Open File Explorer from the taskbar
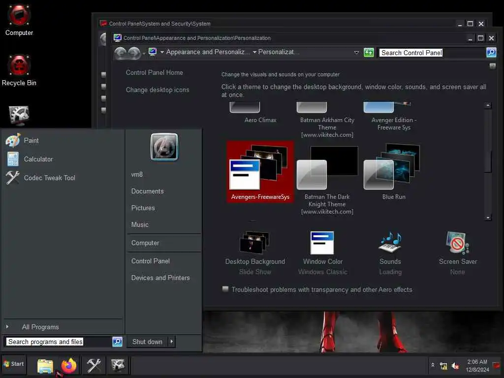 (45, 366)
